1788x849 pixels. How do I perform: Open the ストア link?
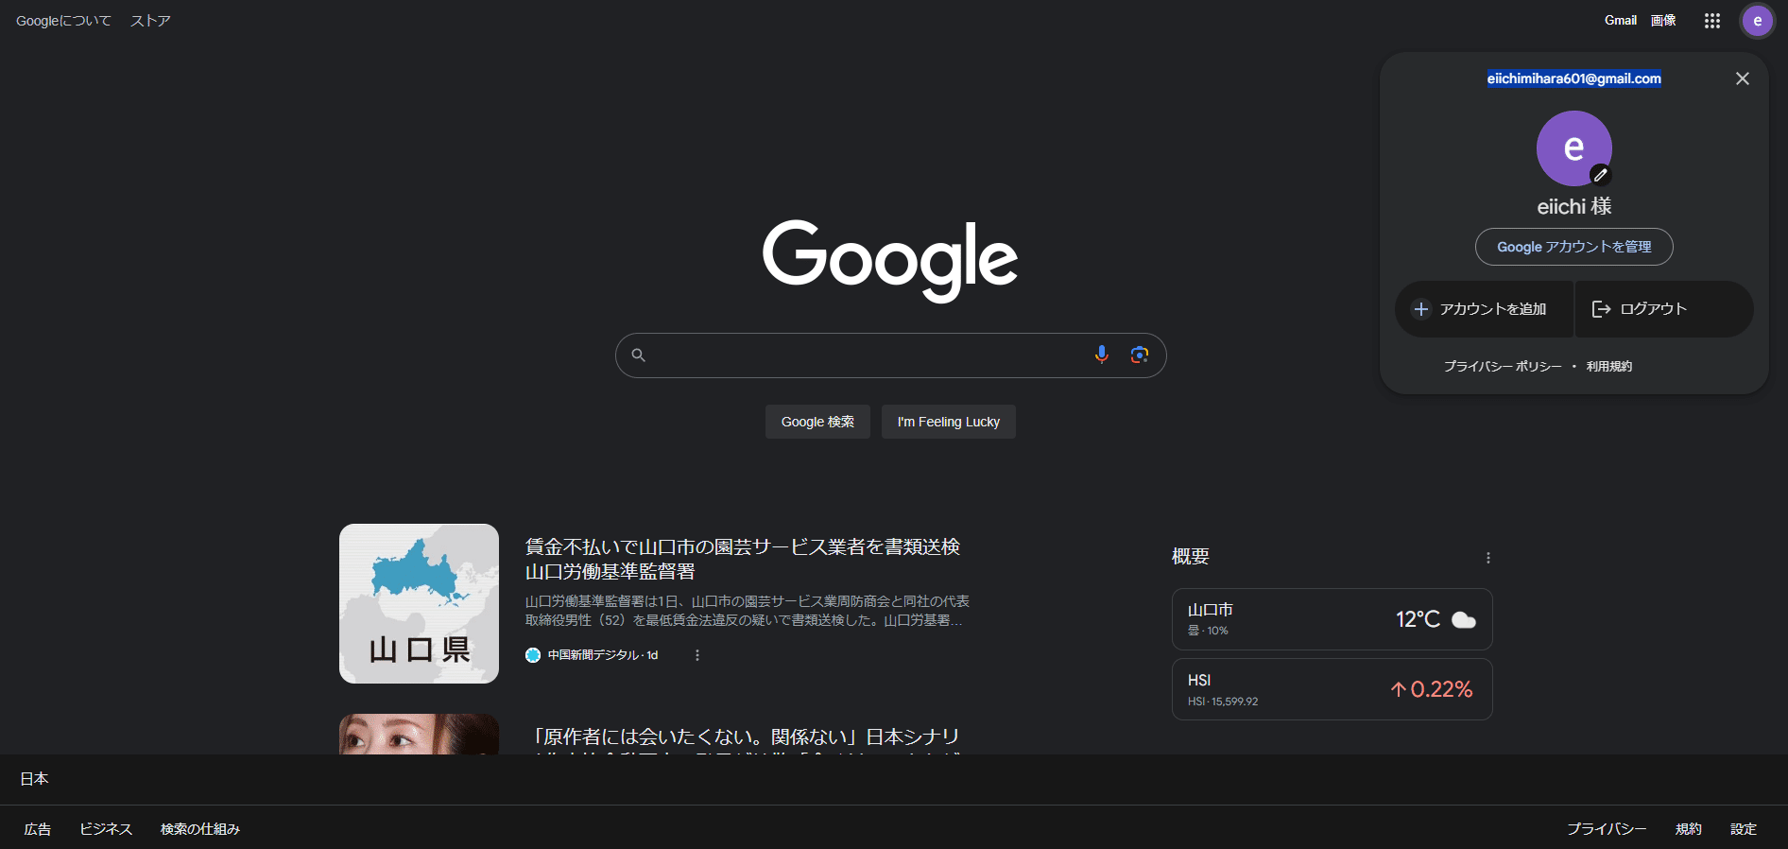(x=150, y=21)
